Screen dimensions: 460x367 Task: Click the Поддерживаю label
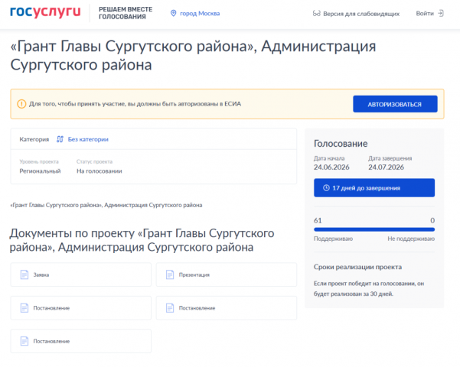coord(333,239)
